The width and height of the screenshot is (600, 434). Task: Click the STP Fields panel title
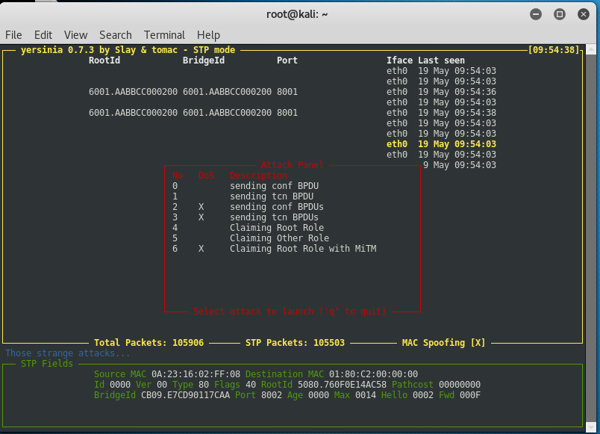(47, 364)
